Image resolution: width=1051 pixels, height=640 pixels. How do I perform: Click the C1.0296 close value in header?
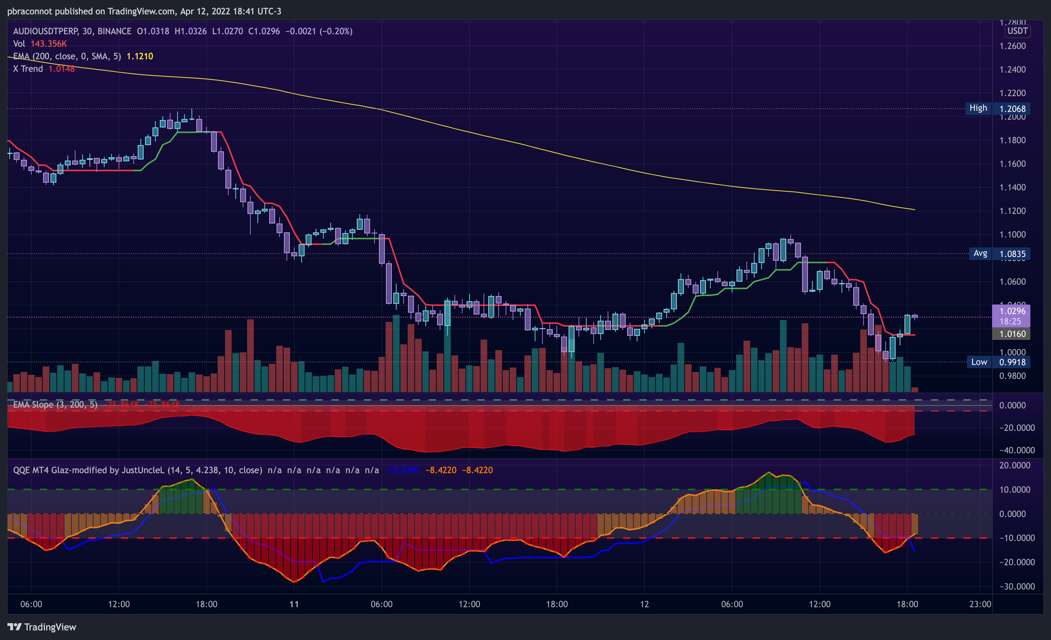[264, 31]
